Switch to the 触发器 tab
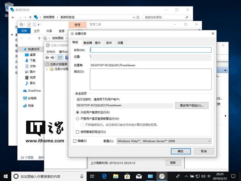Image resolution: width=241 pixels, height=181 pixels. 88,43
